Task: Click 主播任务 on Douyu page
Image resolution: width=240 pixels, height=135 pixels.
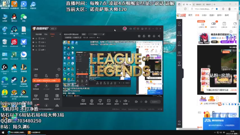Action: (224, 25)
